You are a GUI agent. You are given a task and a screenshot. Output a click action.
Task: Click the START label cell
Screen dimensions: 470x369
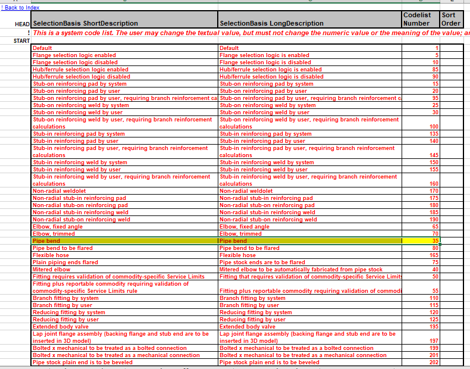[15, 40]
